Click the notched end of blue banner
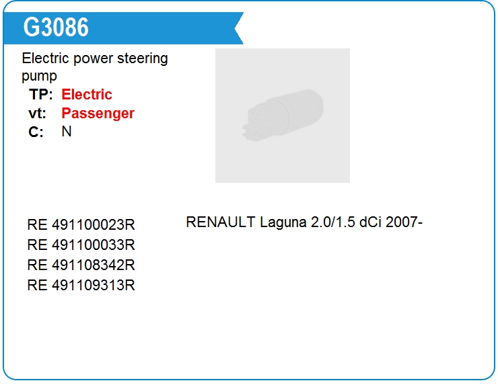 (x=237, y=28)
